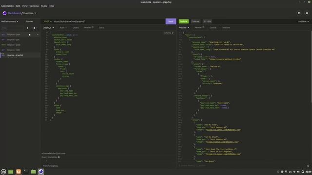This screenshot has width=312, height=175.
Task: Open the Application menu
Action: (x=7, y=6)
